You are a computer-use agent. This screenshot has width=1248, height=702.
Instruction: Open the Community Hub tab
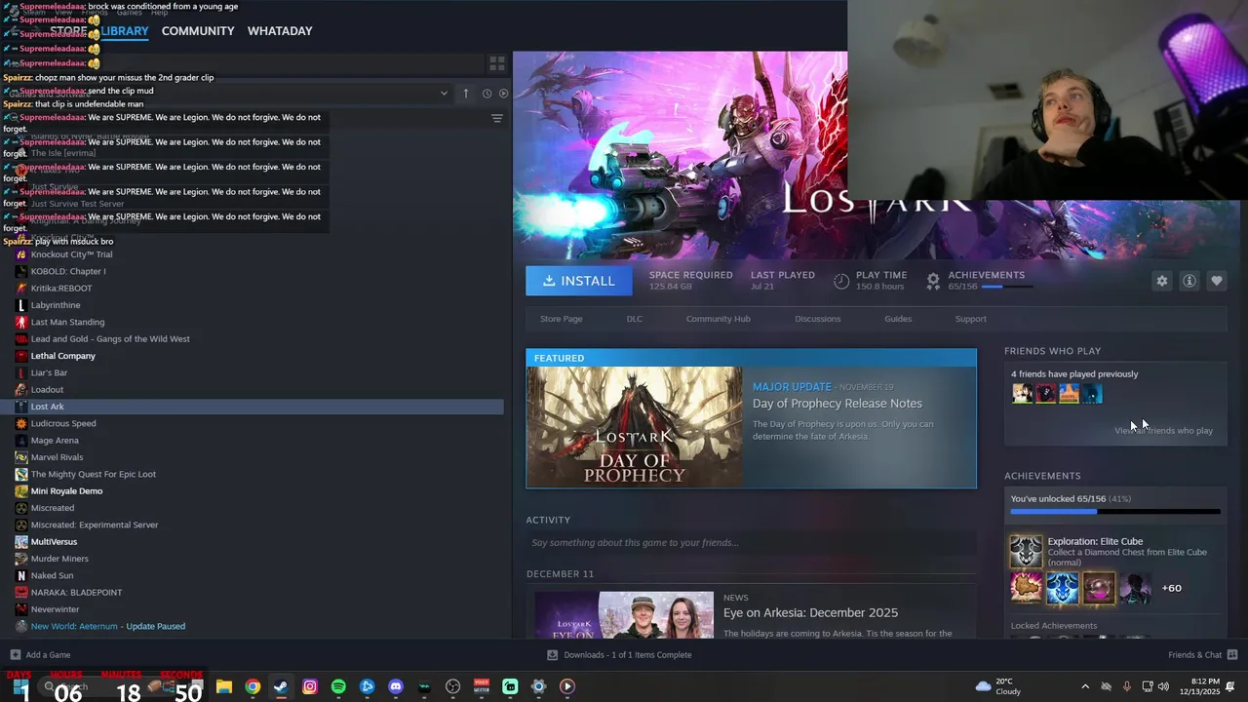(x=719, y=319)
